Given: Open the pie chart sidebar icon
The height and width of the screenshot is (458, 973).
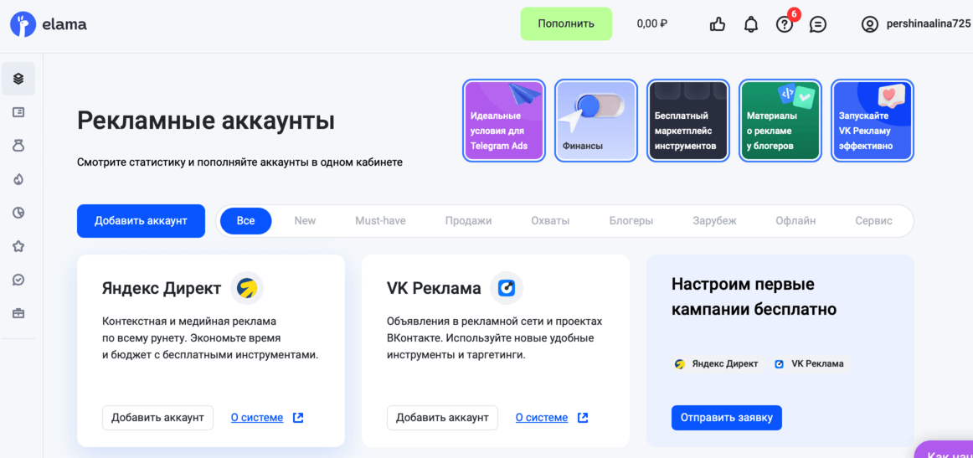Looking at the screenshot, I should pos(18,213).
